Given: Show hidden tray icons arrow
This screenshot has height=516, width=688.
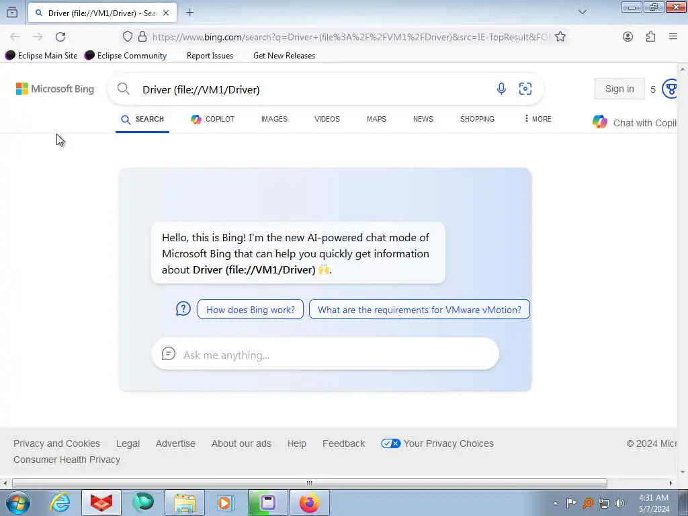Looking at the screenshot, I should tap(555, 503).
